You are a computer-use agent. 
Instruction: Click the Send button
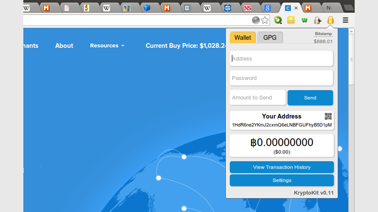point(310,98)
